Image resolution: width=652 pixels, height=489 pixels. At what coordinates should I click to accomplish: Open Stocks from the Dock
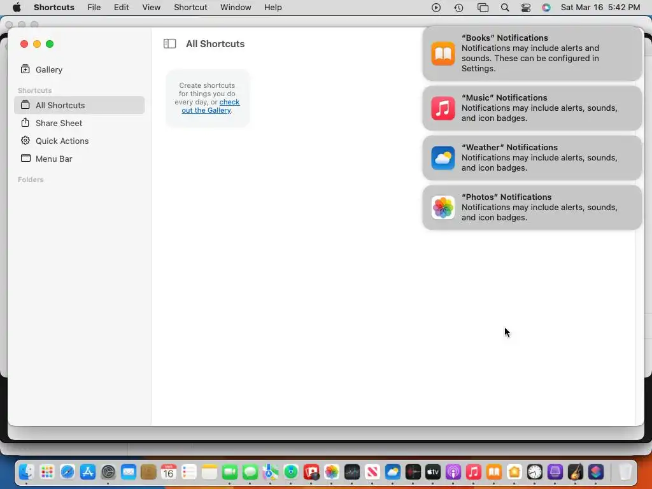coord(351,472)
